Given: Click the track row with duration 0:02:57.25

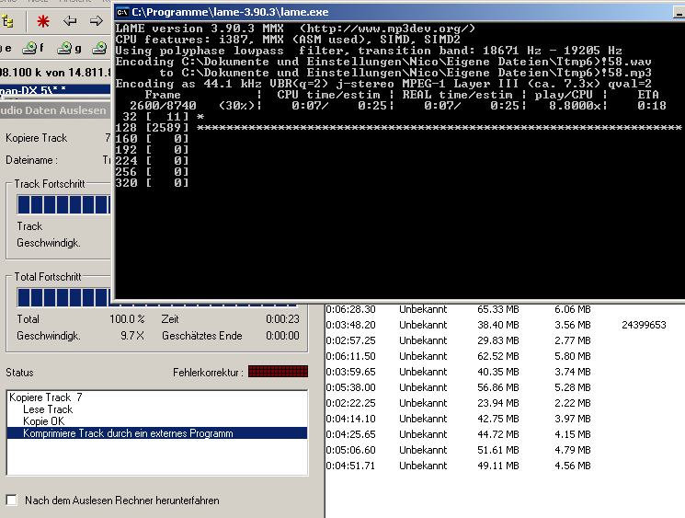Looking at the screenshot, I should coord(505,340).
